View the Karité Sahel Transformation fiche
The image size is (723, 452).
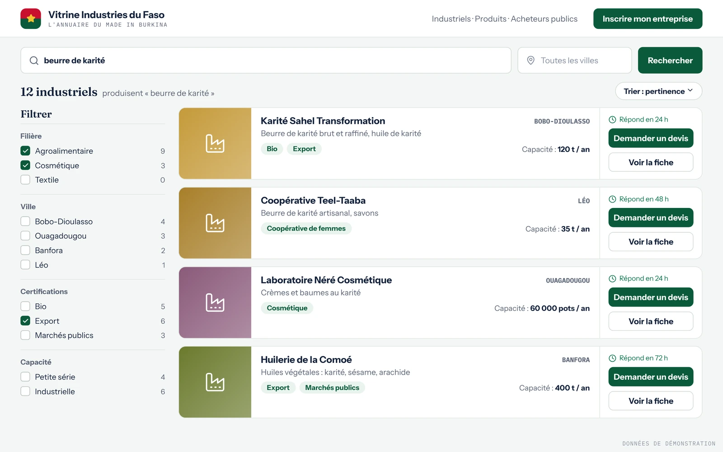[651, 162]
